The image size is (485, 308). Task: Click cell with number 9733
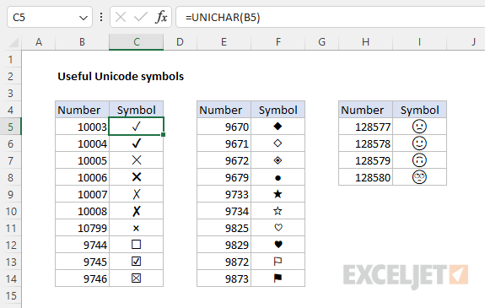[x=224, y=194]
